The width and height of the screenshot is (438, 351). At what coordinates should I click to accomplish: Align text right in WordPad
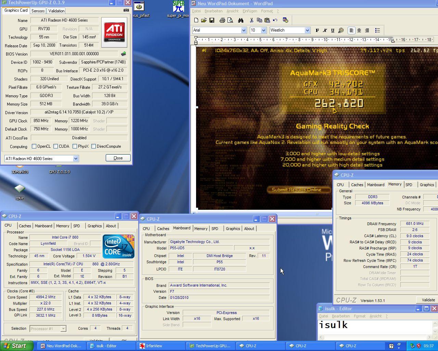point(367,30)
